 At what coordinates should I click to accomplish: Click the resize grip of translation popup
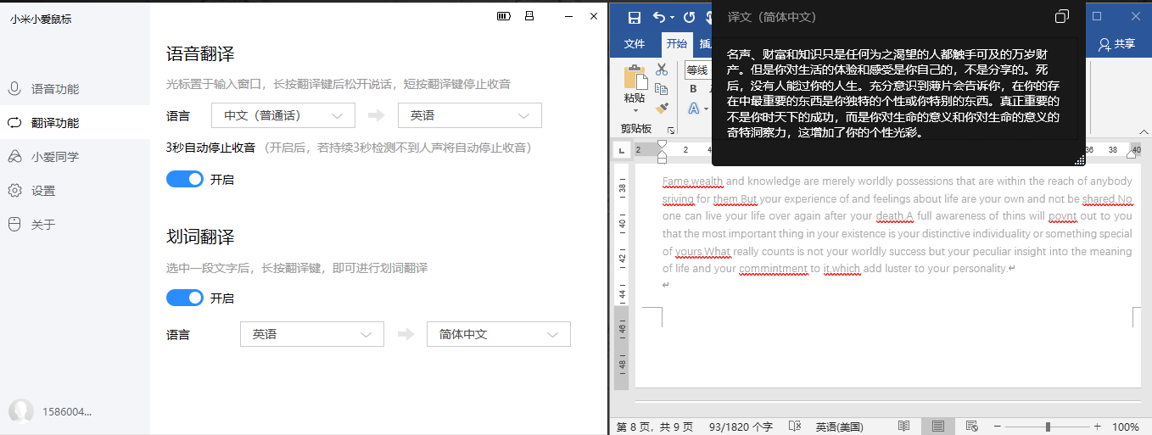point(1080,159)
